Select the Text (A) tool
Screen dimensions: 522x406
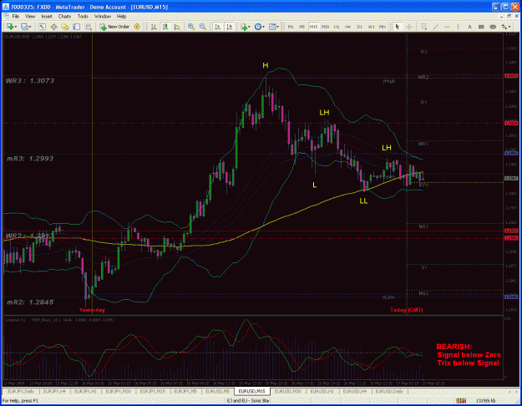tap(469, 27)
